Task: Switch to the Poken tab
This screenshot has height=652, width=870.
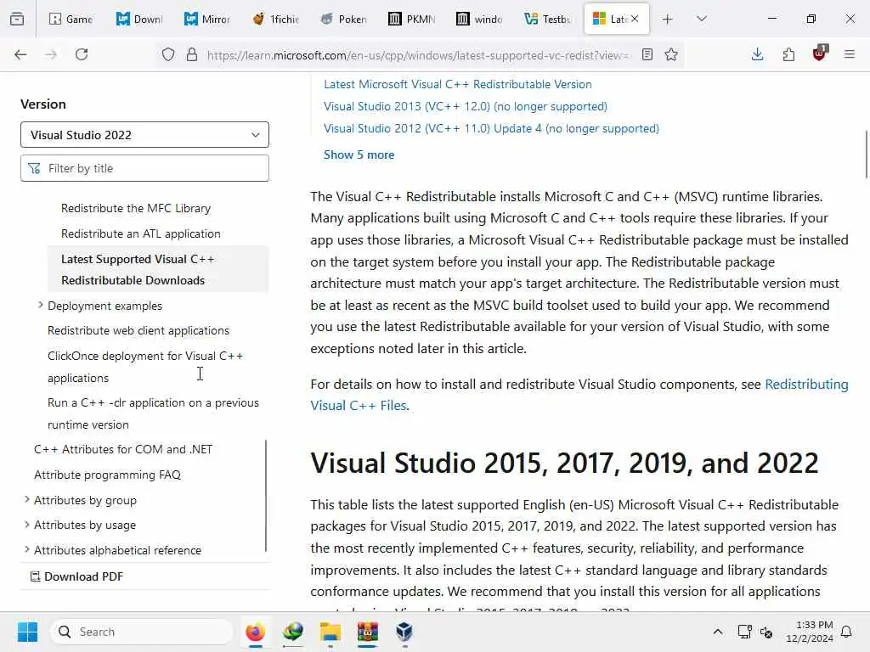Action: click(x=343, y=19)
